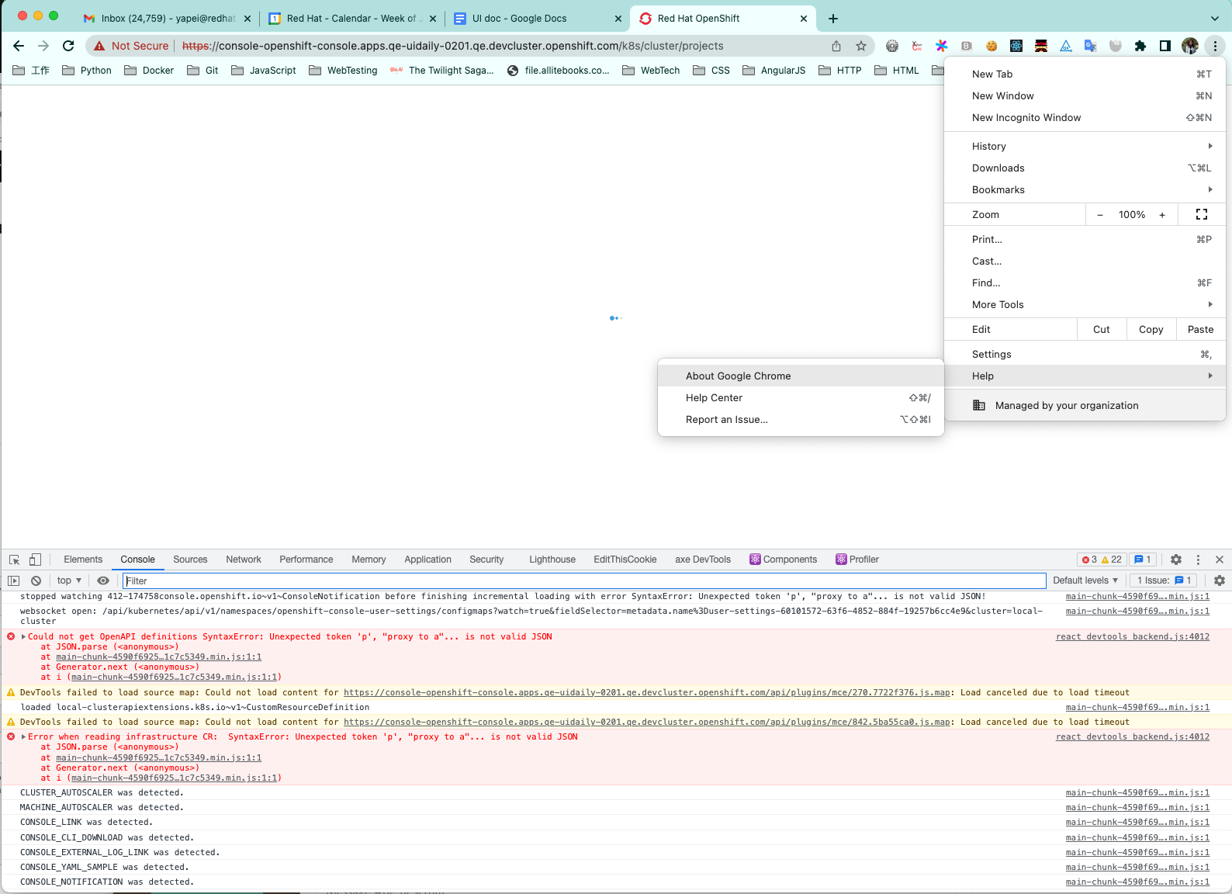Click Copy in the Edit row

[x=1151, y=329]
